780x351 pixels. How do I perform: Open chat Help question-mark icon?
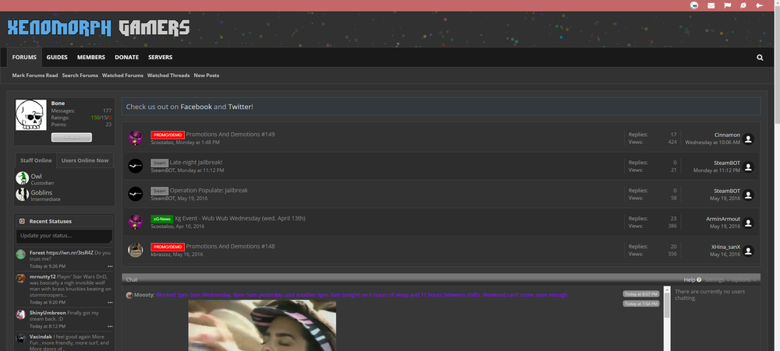click(x=699, y=280)
